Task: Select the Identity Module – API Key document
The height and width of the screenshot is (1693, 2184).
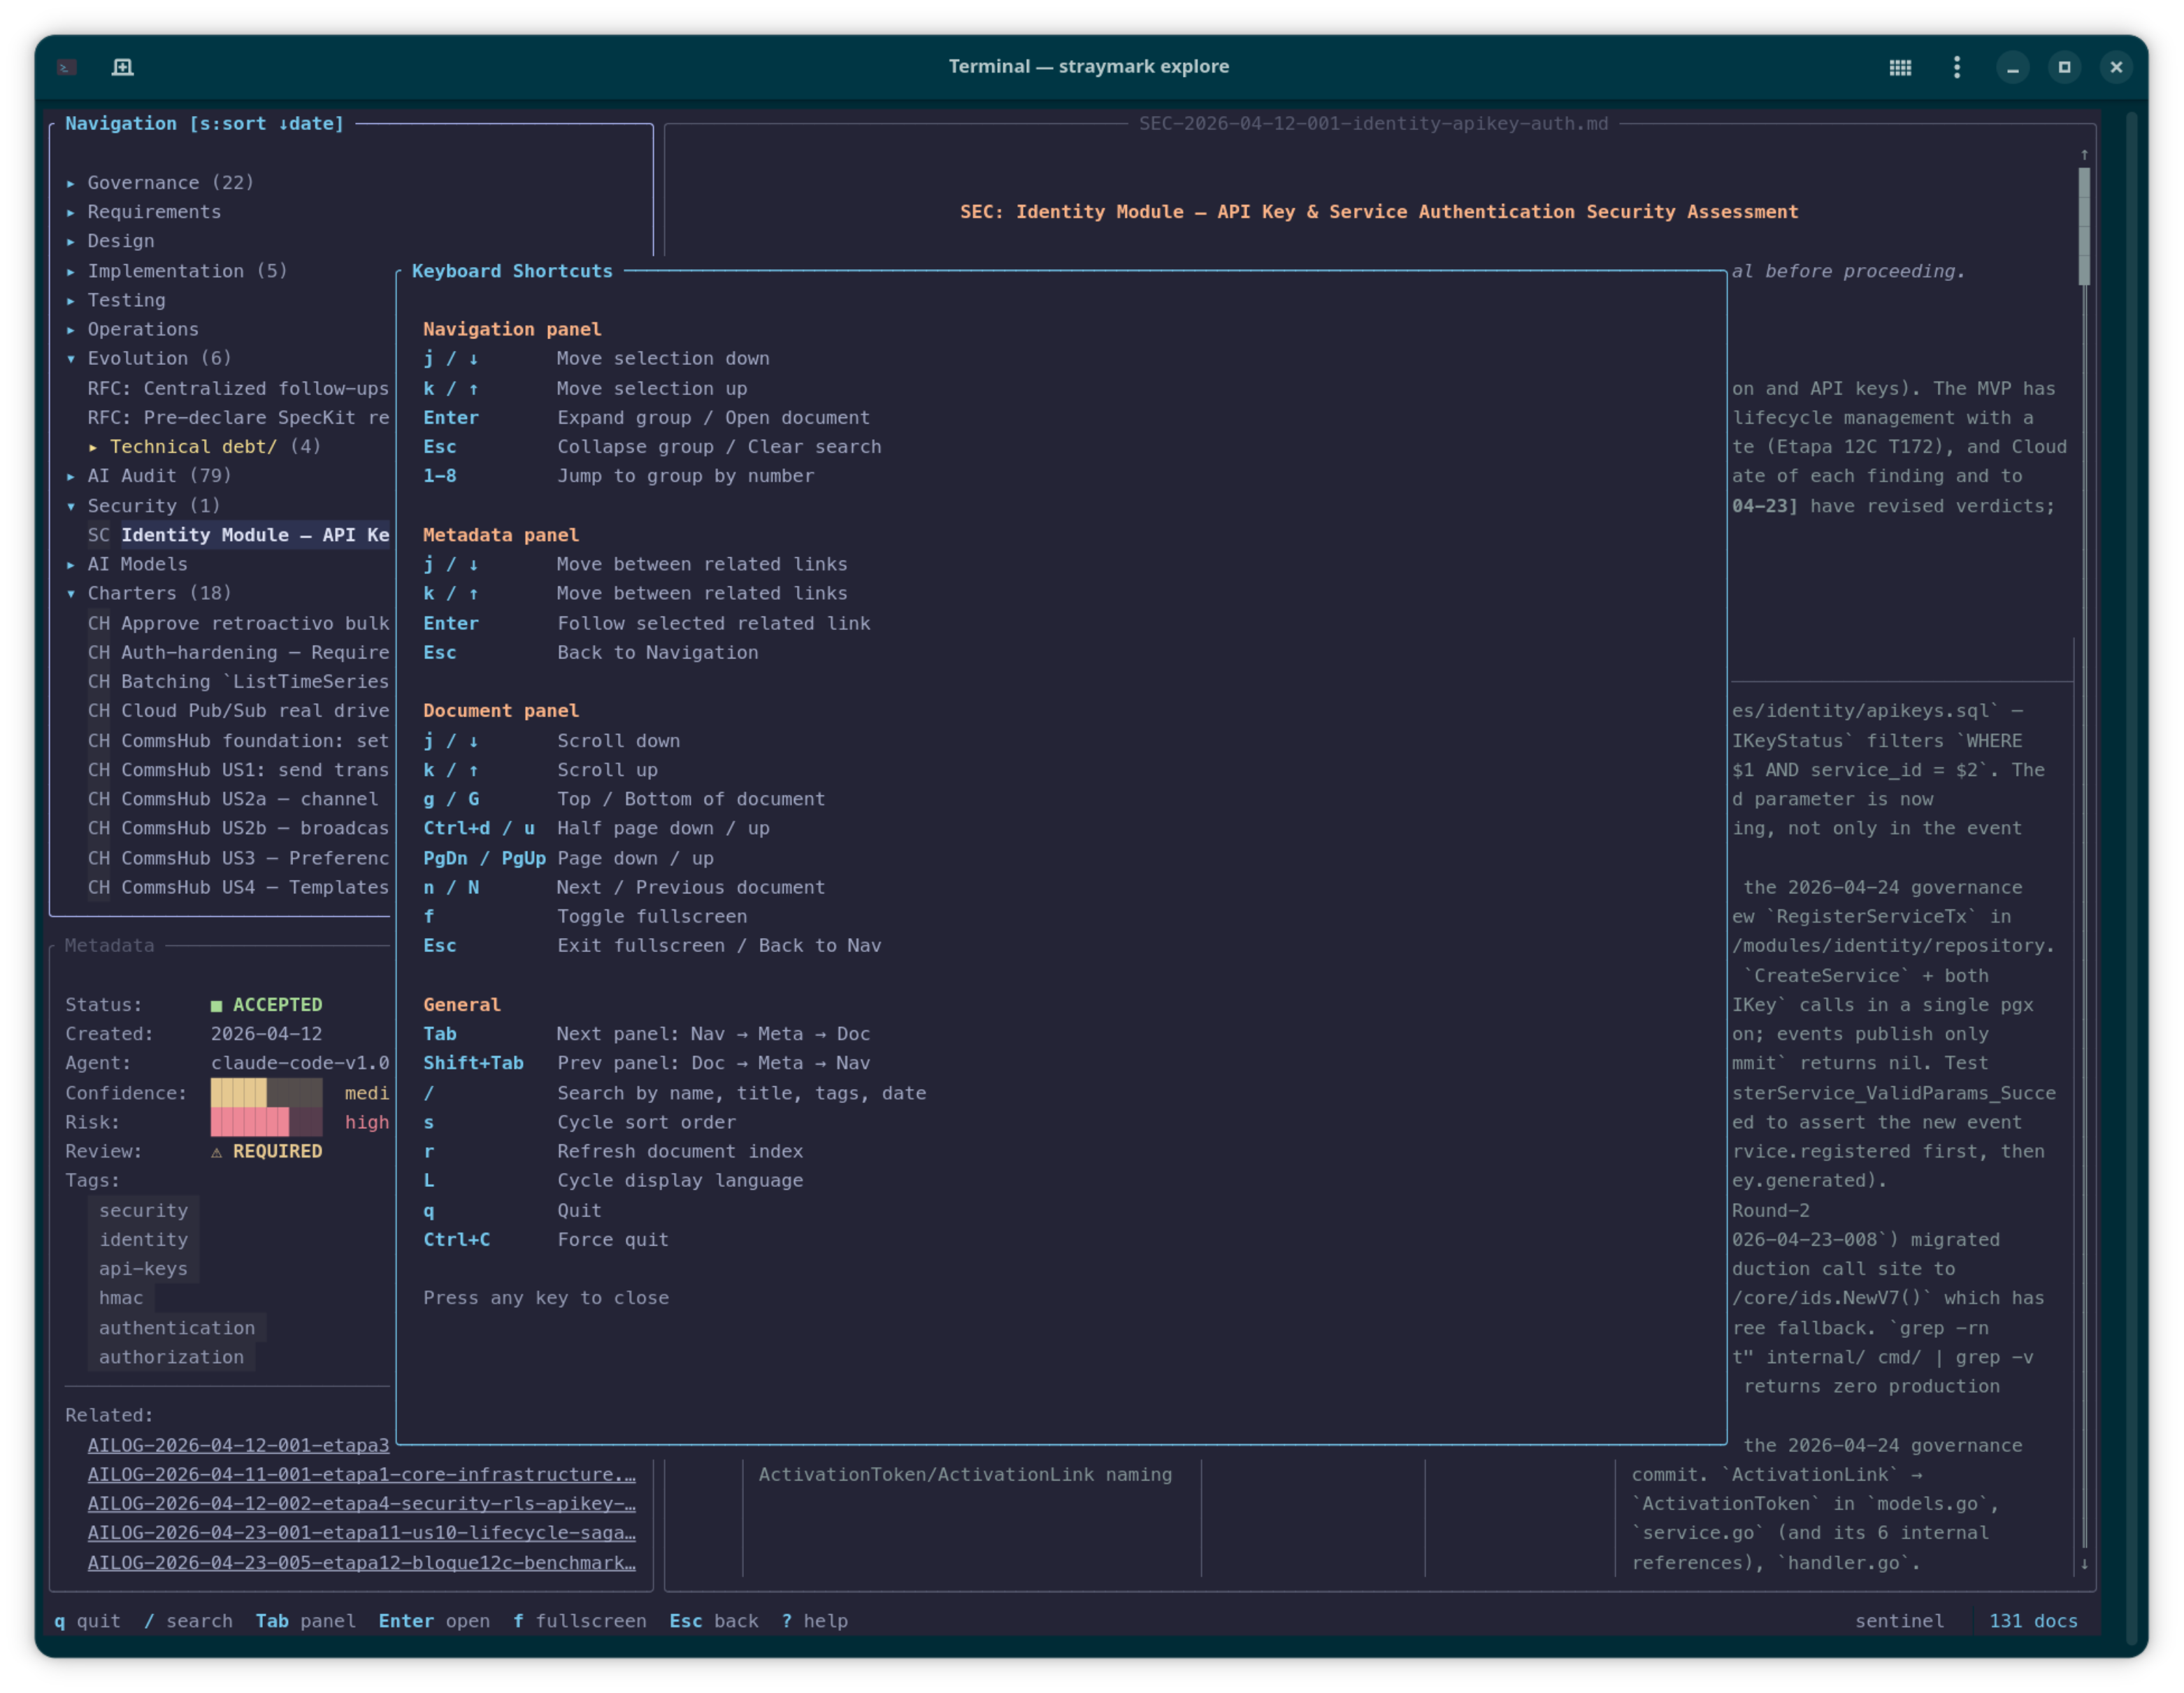Action: tap(238, 534)
